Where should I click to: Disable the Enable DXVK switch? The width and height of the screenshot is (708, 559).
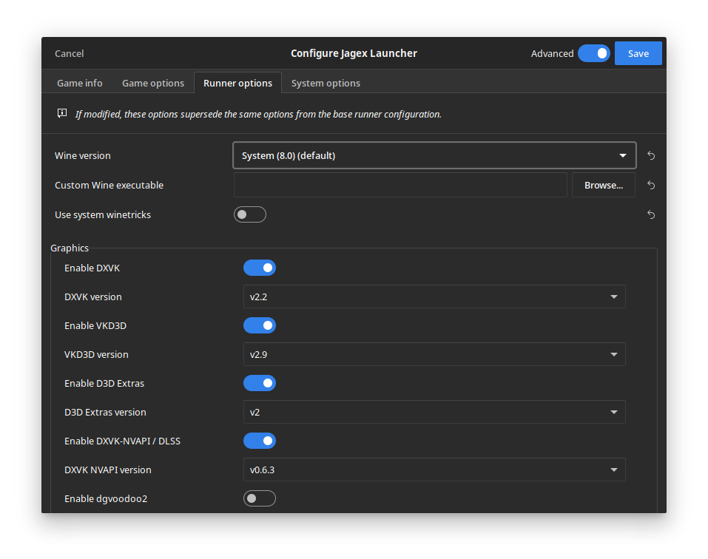click(x=260, y=268)
